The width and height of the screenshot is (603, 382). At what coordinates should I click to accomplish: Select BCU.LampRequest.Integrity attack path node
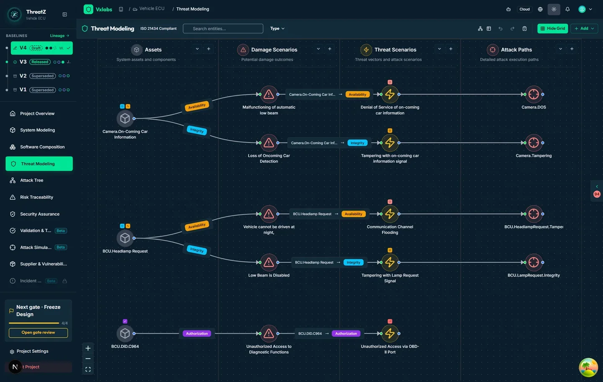(x=533, y=263)
